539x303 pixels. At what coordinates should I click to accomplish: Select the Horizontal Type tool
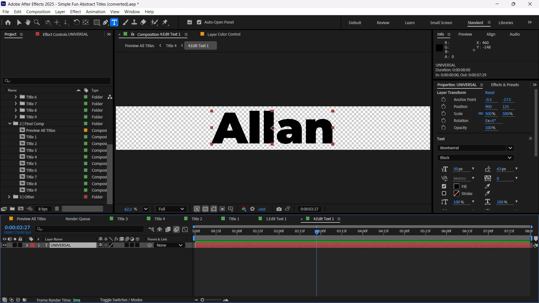click(x=114, y=22)
